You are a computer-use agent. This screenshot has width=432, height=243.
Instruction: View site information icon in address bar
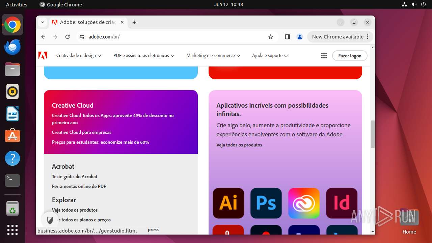[82, 37]
